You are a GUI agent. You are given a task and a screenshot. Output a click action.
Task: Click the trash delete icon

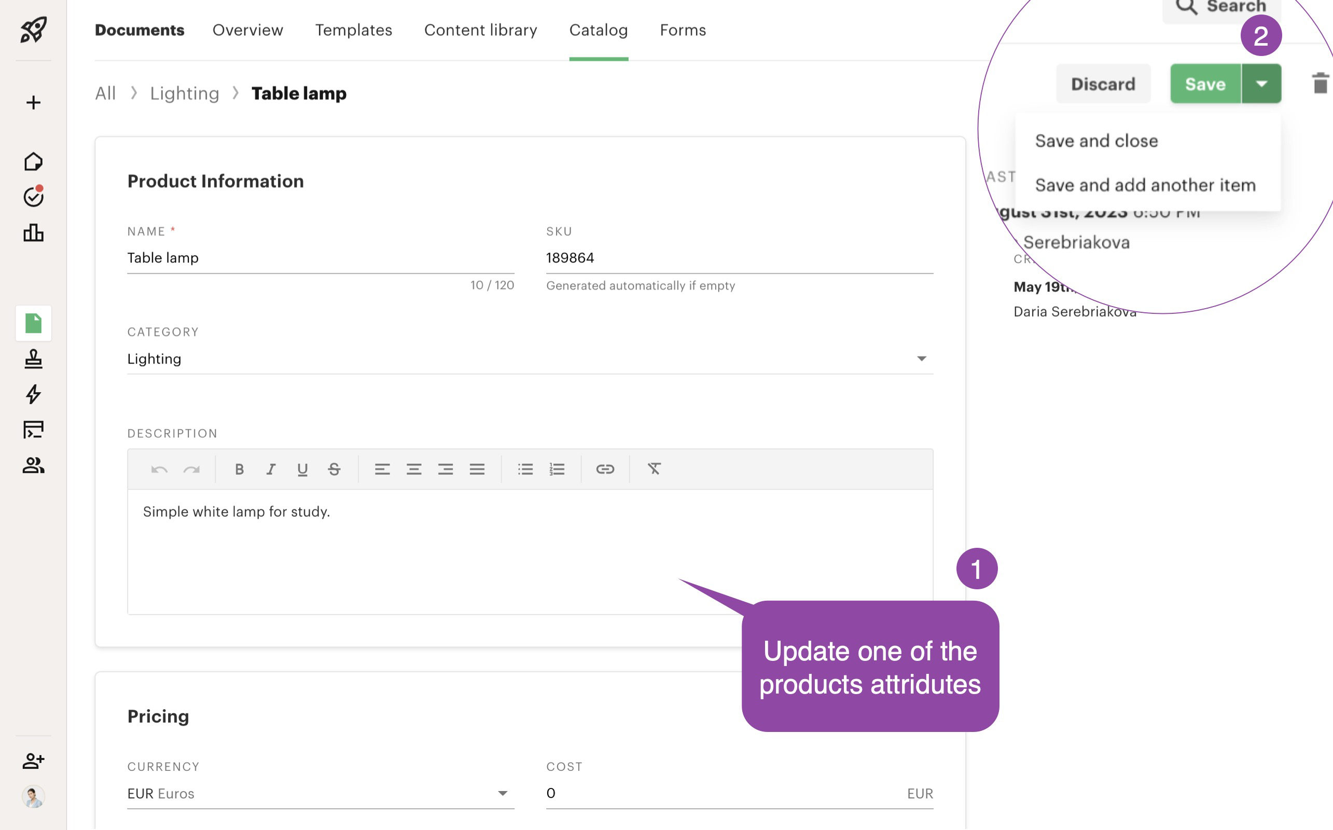[x=1320, y=84]
